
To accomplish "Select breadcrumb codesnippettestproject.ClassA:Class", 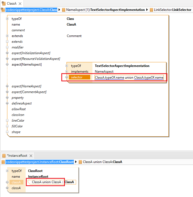I will pyautogui.click(x=31, y=10).
